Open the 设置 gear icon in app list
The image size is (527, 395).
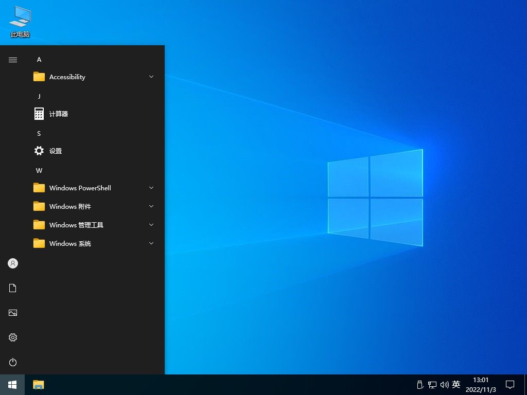pos(39,151)
